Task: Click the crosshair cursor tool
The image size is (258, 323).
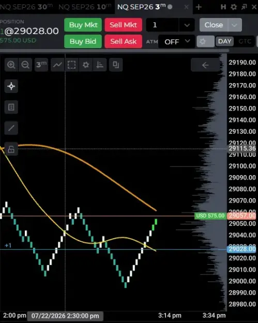Action: (11, 86)
